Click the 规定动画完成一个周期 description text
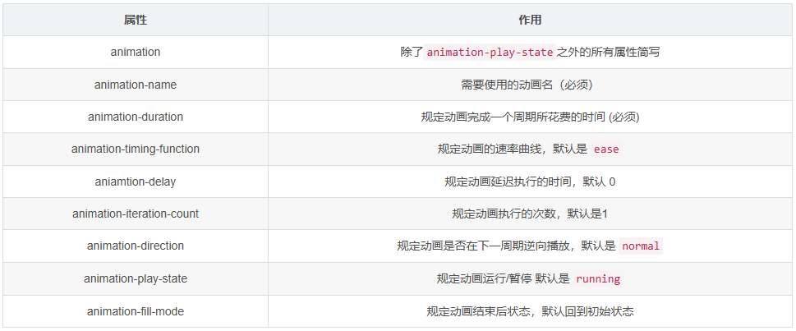 [x=530, y=117]
